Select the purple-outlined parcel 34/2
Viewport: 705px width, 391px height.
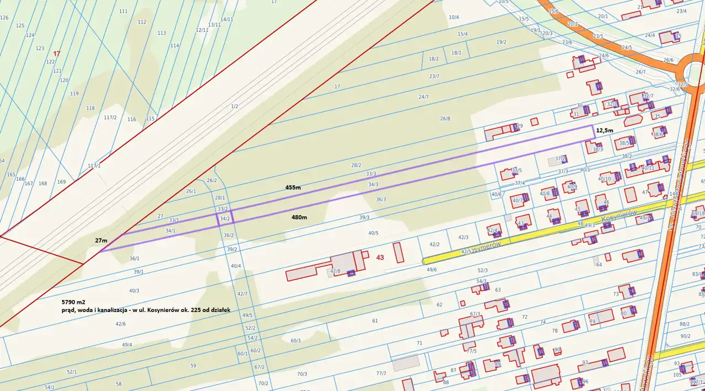coord(225,219)
